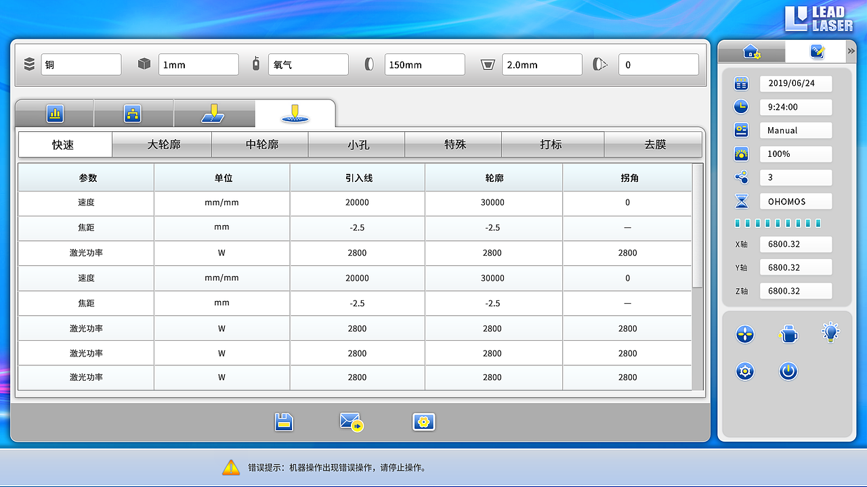Image resolution: width=867 pixels, height=487 pixels.
Task: Click the segmented teal progress bar
Action: [778, 223]
